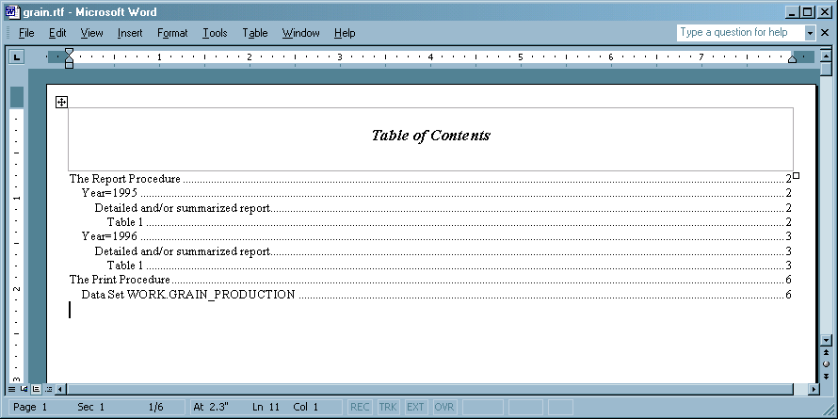838x419 pixels.
Task: Toggle REC macro recording in status bar
Action: 360,407
